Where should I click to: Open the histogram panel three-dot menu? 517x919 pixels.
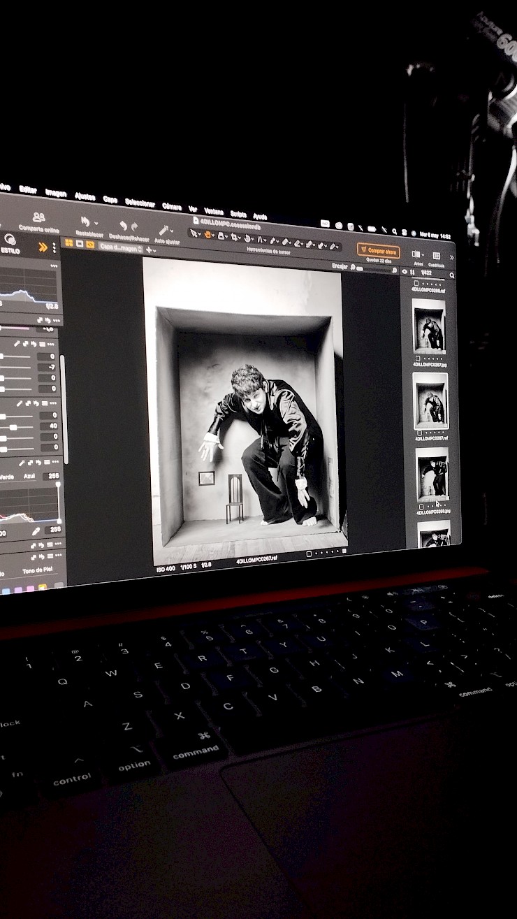pyautogui.click(x=54, y=266)
